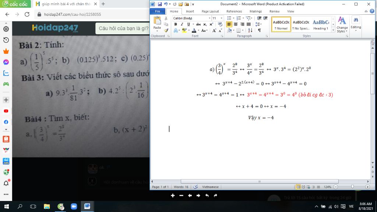Click the Words: 16 status bar count
377x212 pixels.
coord(181,187)
